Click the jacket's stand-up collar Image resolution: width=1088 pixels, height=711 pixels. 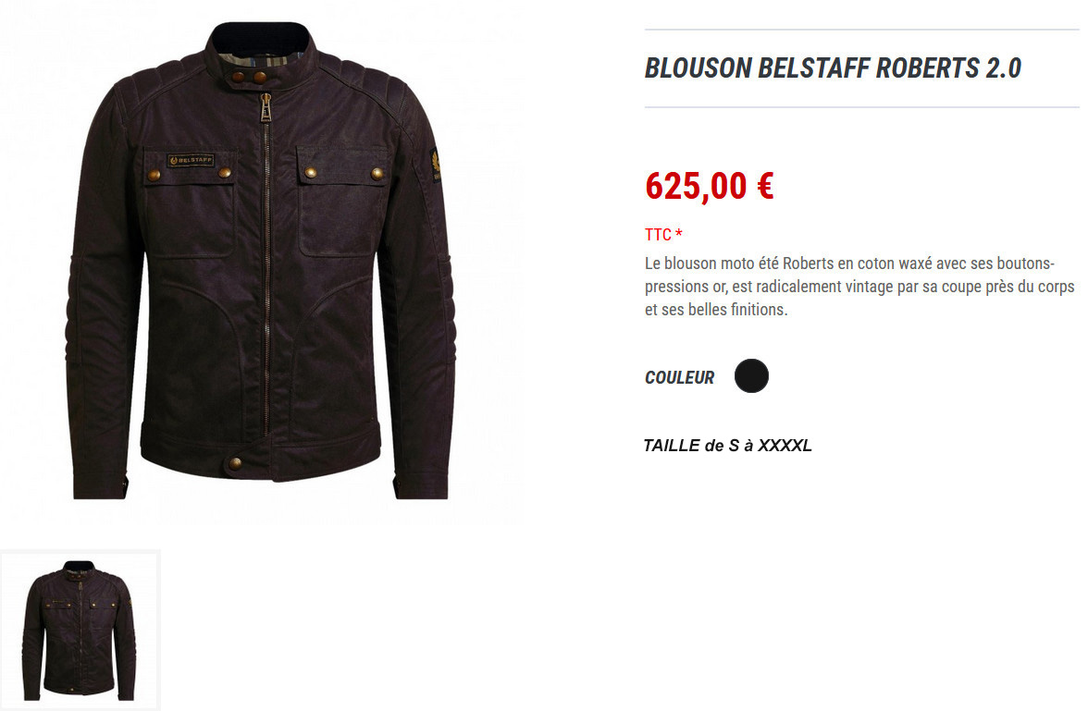point(260,45)
